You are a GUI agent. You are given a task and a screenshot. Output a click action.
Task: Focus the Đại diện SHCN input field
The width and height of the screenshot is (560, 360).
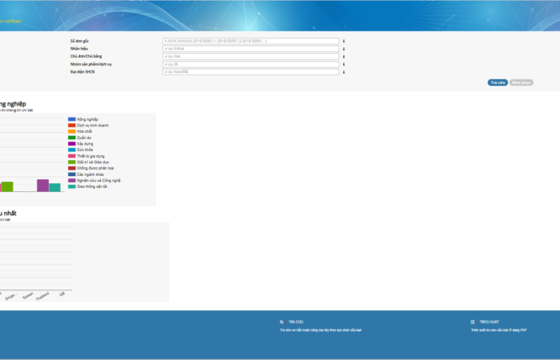click(x=250, y=72)
